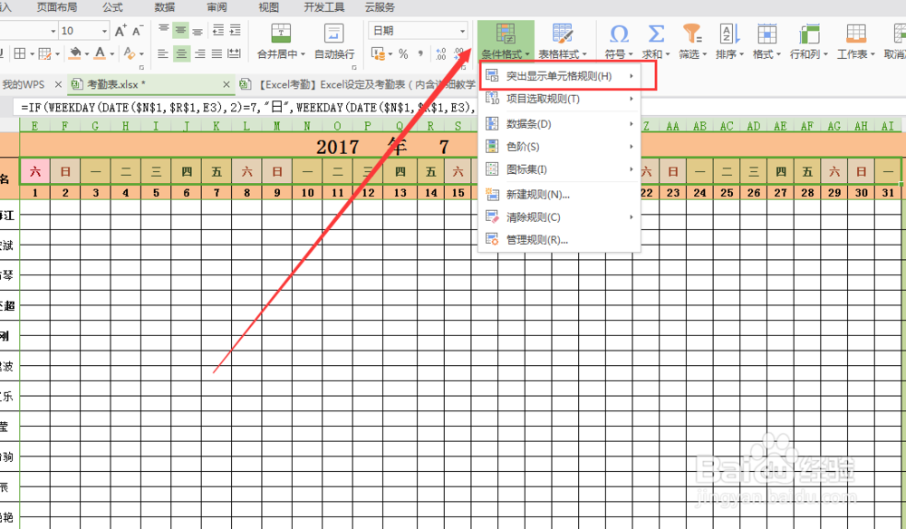This screenshot has width=906, height=529.
Task: Click the top-align icon
Action: [163, 30]
